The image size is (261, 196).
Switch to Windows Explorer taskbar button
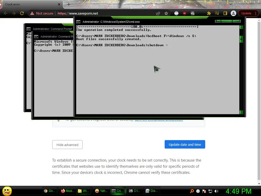[x=84, y=191]
